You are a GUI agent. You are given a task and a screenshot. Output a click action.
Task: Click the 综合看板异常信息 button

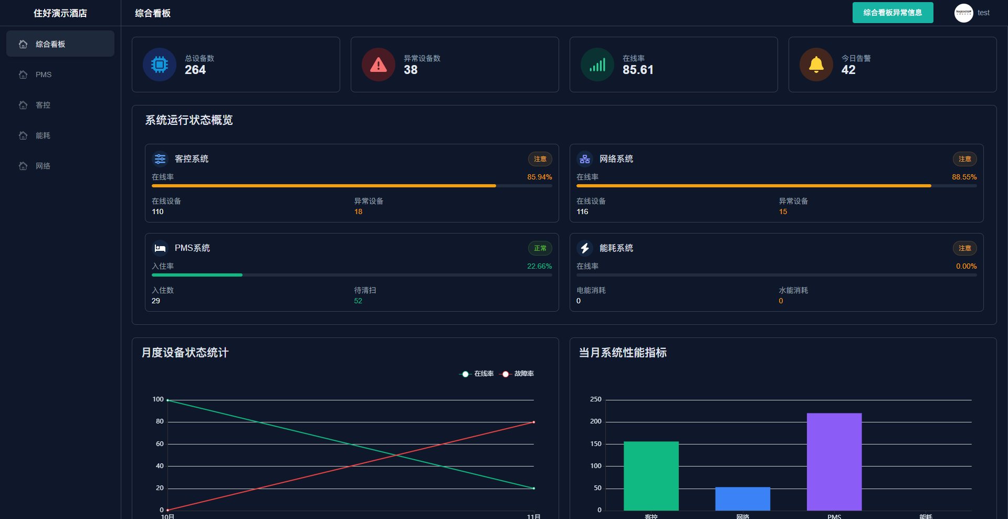click(892, 13)
